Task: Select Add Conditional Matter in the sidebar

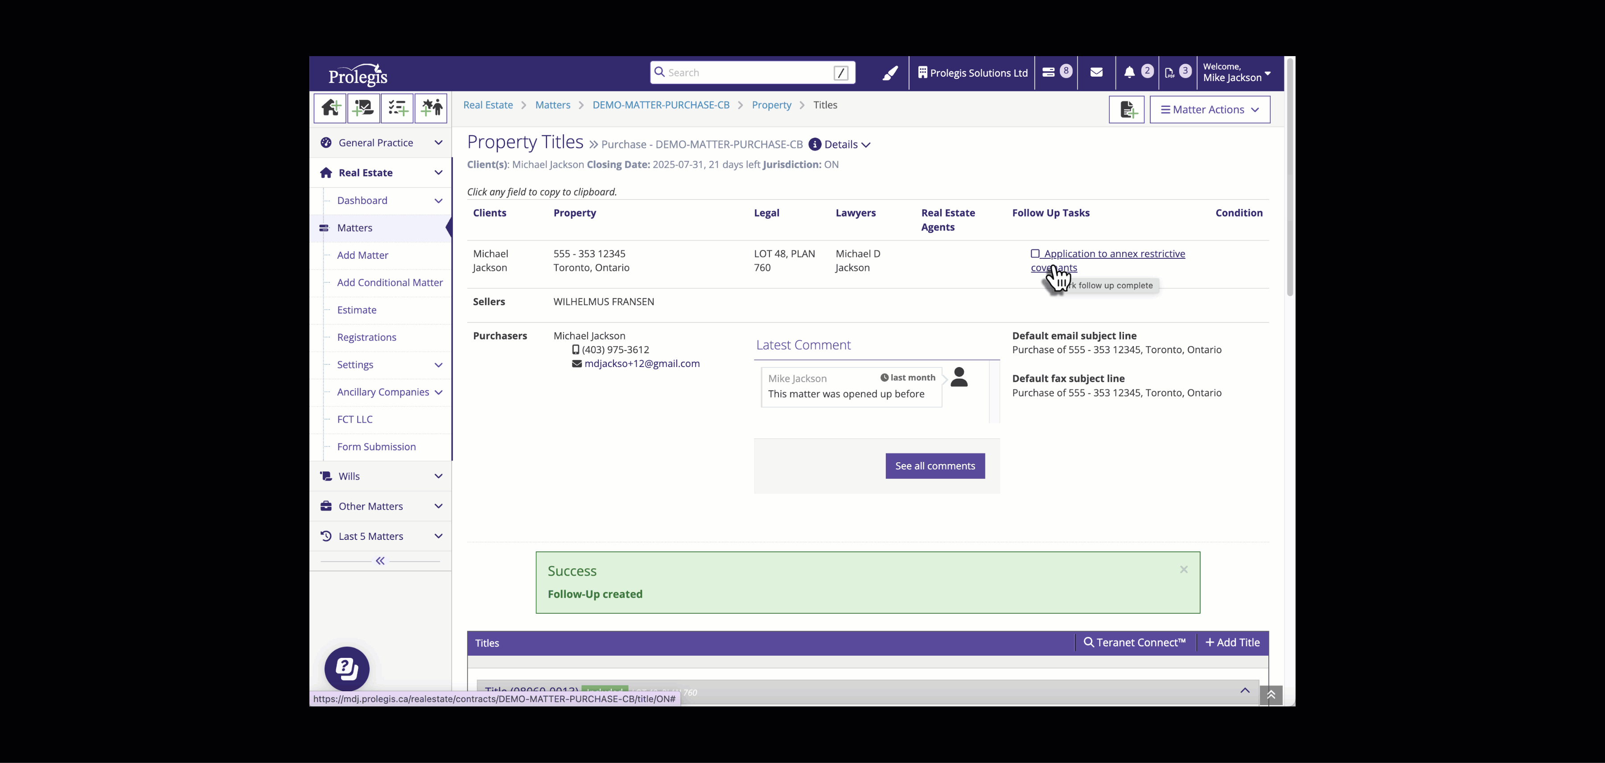Action: coord(389,282)
